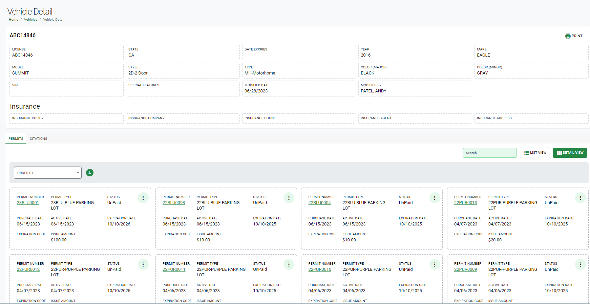Open the Order By dropdown

point(48,173)
